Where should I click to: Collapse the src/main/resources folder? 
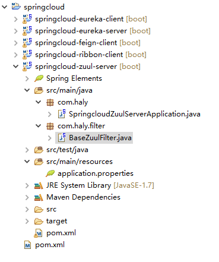coord(27,162)
